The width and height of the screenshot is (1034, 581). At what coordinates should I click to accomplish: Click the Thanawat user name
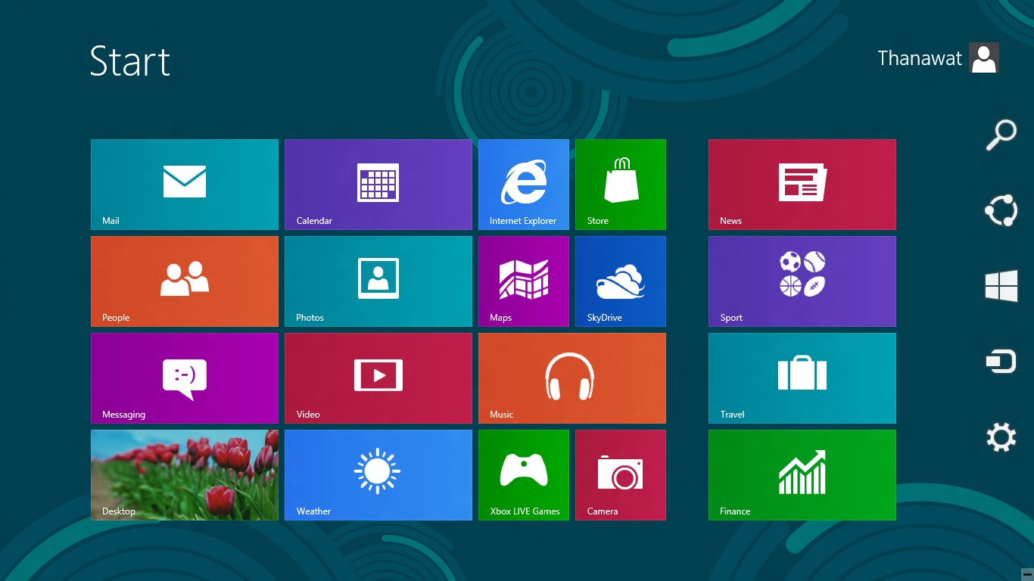click(920, 58)
